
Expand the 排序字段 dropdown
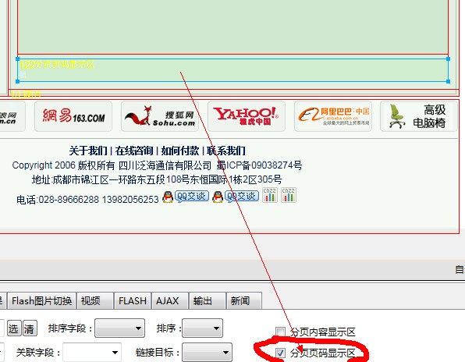point(120,328)
